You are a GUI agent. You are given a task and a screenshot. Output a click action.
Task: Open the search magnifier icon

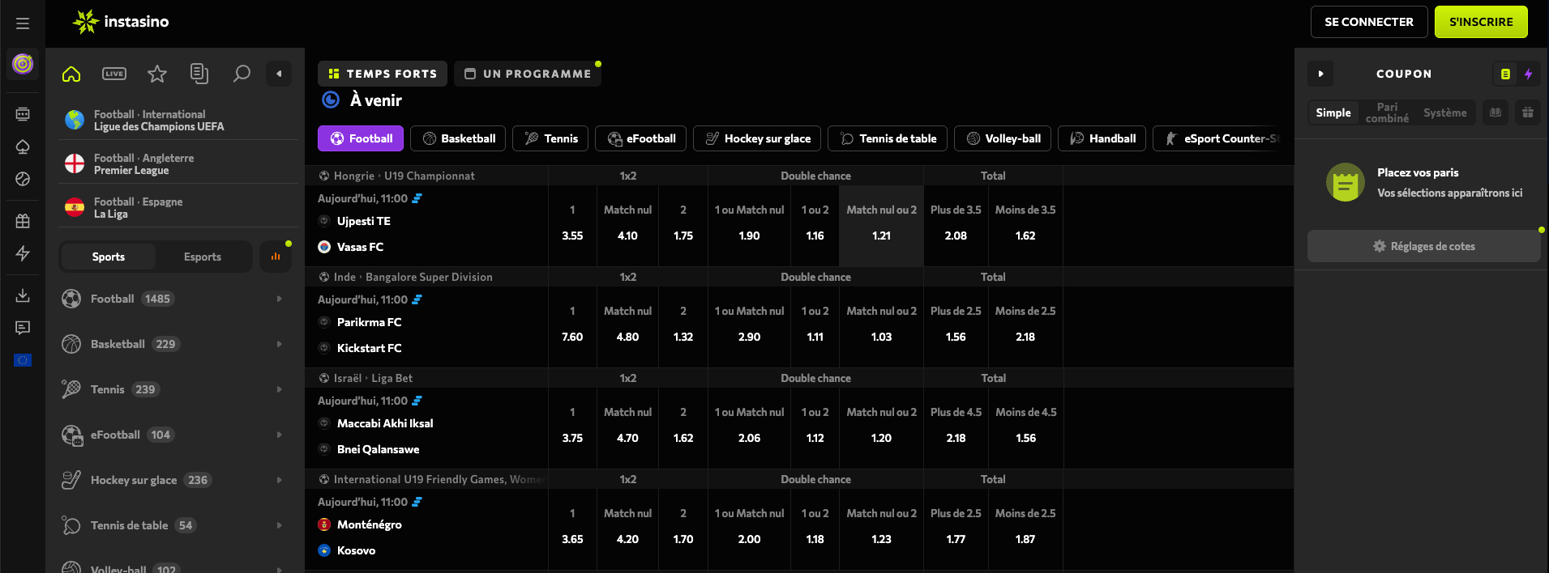[242, 74]
